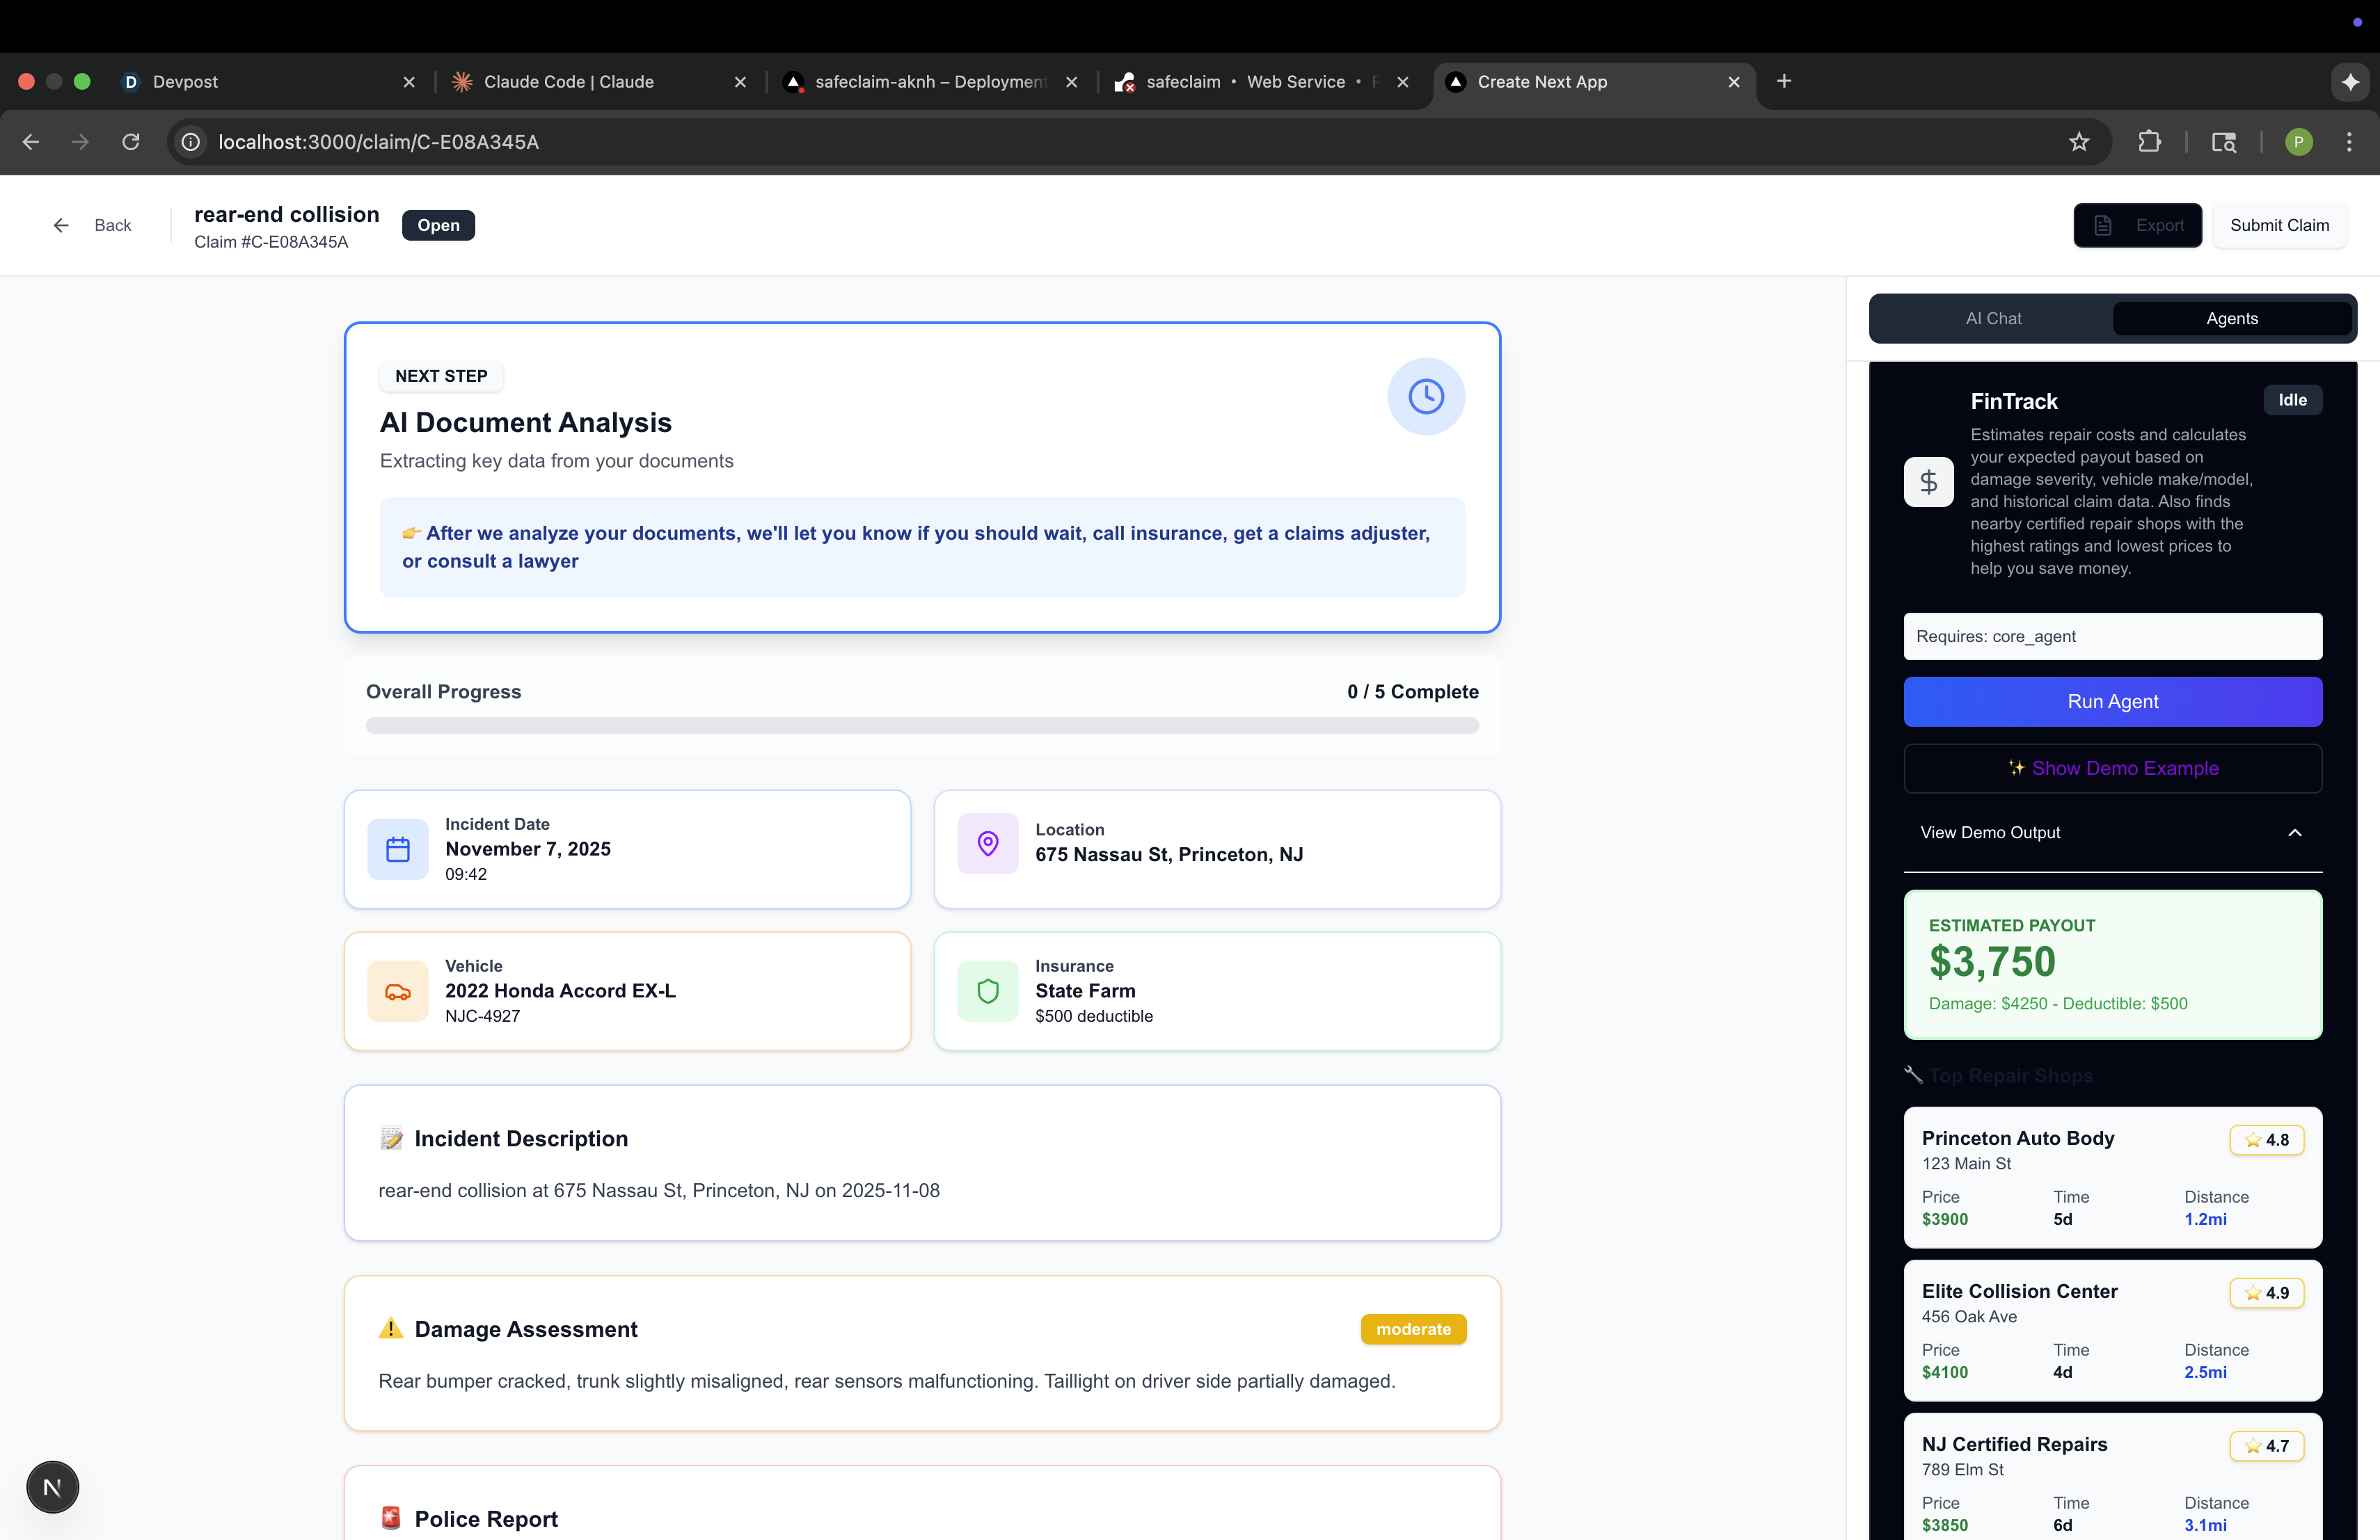Select the Agents tab
This screenshot has height=1540, width=2380.
(x=2231, y=319)
